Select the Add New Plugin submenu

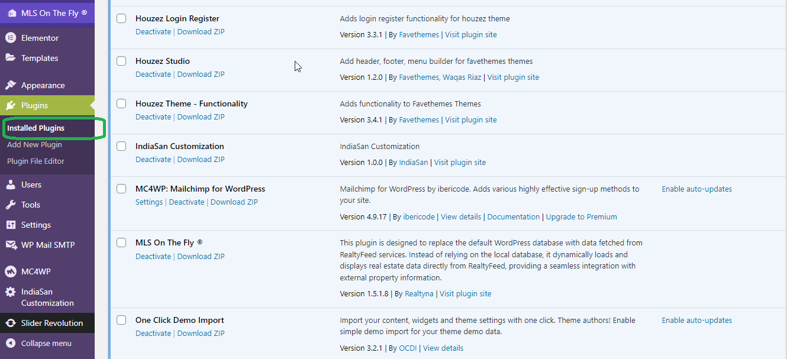click(x=34, y=144)
